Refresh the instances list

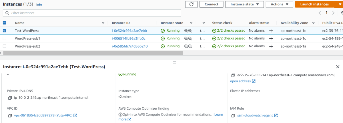click(x=192, y=4)
